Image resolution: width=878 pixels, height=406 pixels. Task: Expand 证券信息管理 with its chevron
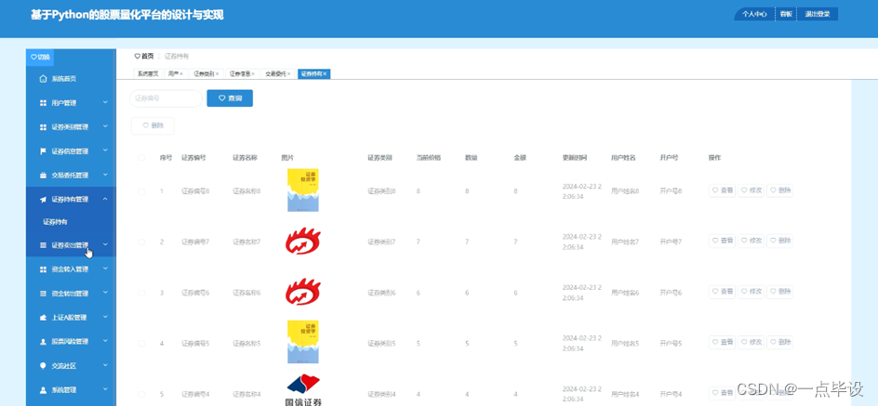(x=105, y=151)
